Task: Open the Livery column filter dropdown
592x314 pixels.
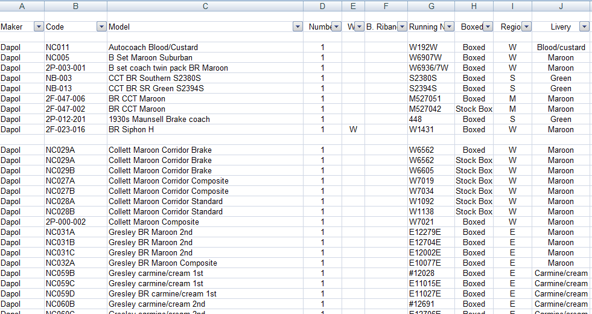Action: click(x=584, y=27)
